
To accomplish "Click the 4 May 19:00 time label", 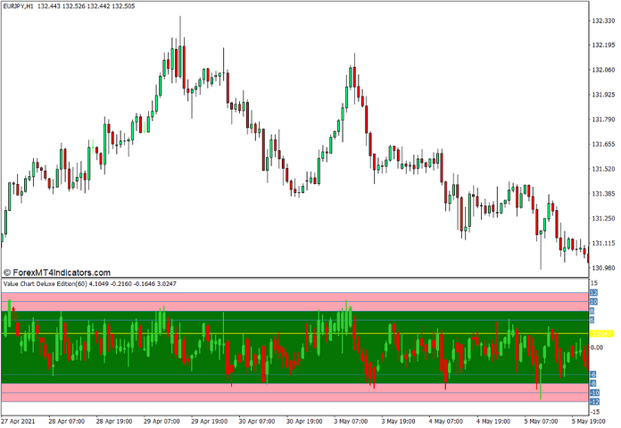I will pos(493,421).
